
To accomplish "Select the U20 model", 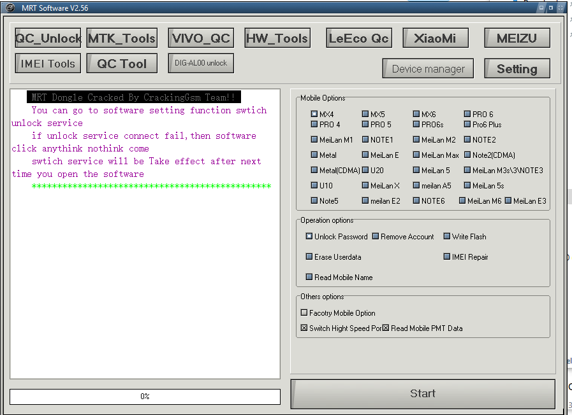I will point(373,171).
